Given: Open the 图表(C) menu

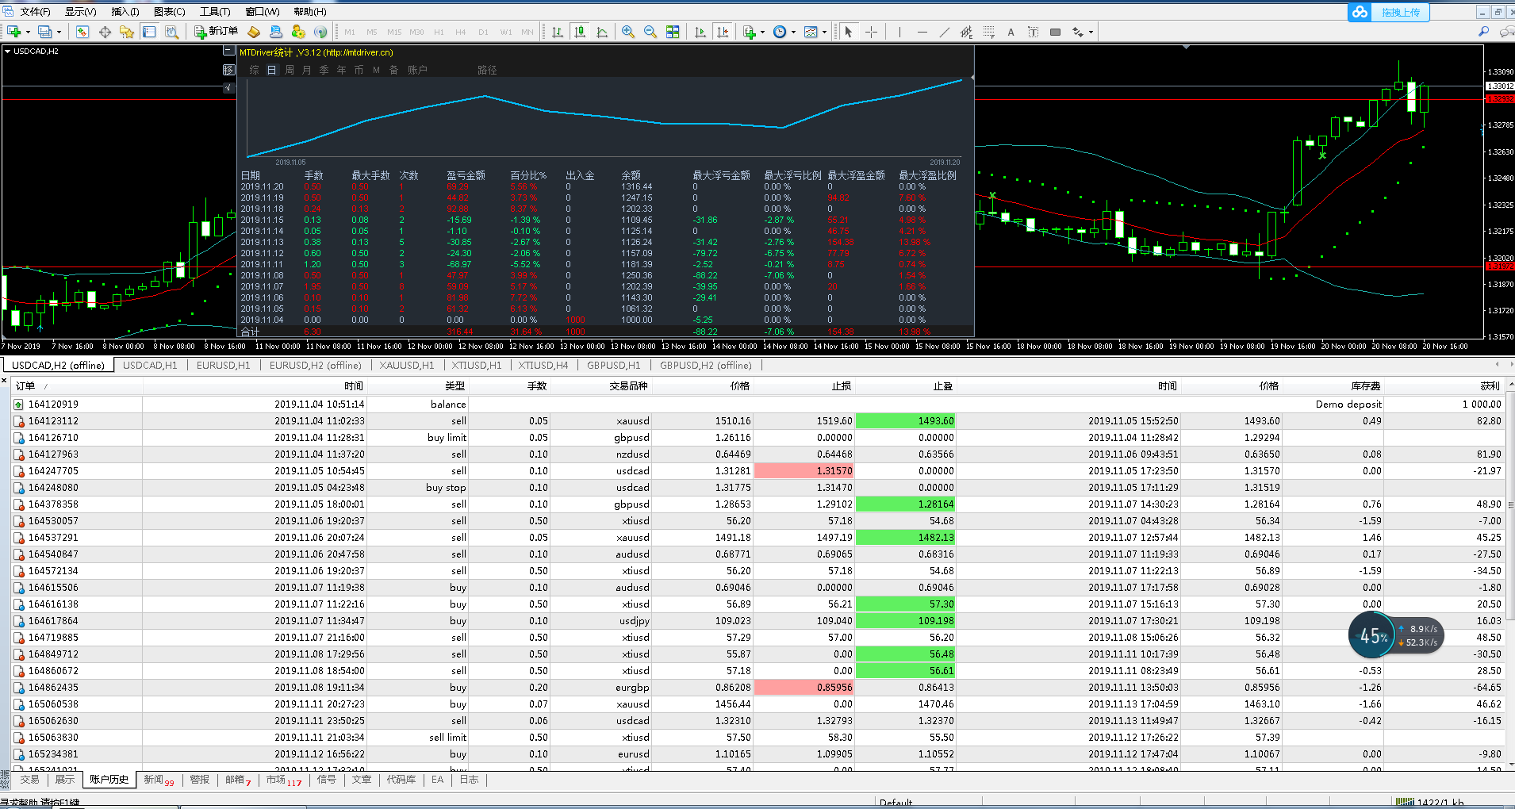Looking at the screenshot, I should pyautogui.click(x=169, y=11).
